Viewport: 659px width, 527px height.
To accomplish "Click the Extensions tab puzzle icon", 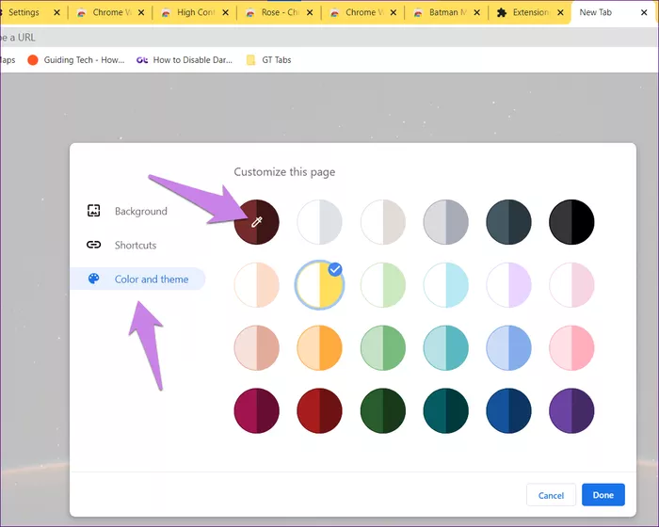I will (502, 12).
